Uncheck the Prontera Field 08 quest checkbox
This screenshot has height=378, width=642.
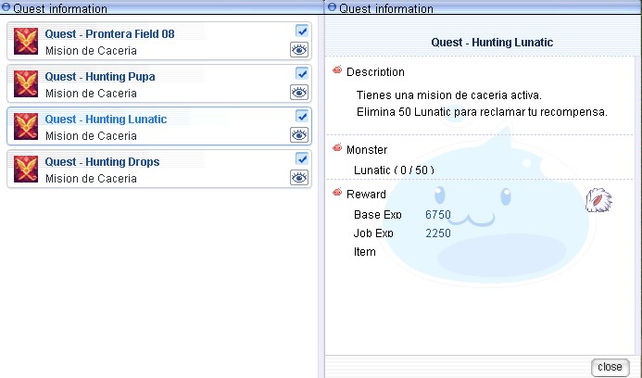302,31
